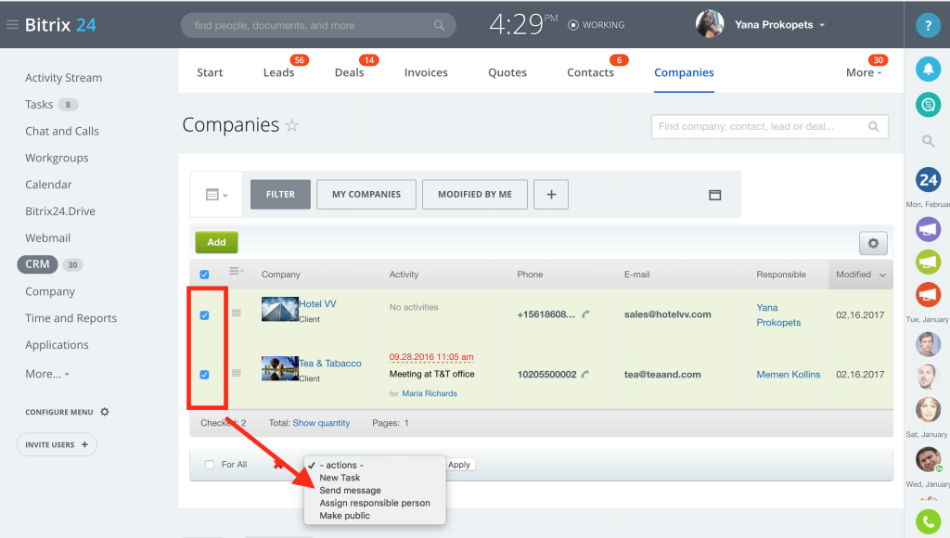Open Activity Stream in left menu

64,78
